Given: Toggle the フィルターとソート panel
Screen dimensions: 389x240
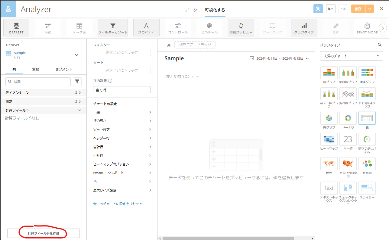Looking at the screenshot, I should 113,28.
